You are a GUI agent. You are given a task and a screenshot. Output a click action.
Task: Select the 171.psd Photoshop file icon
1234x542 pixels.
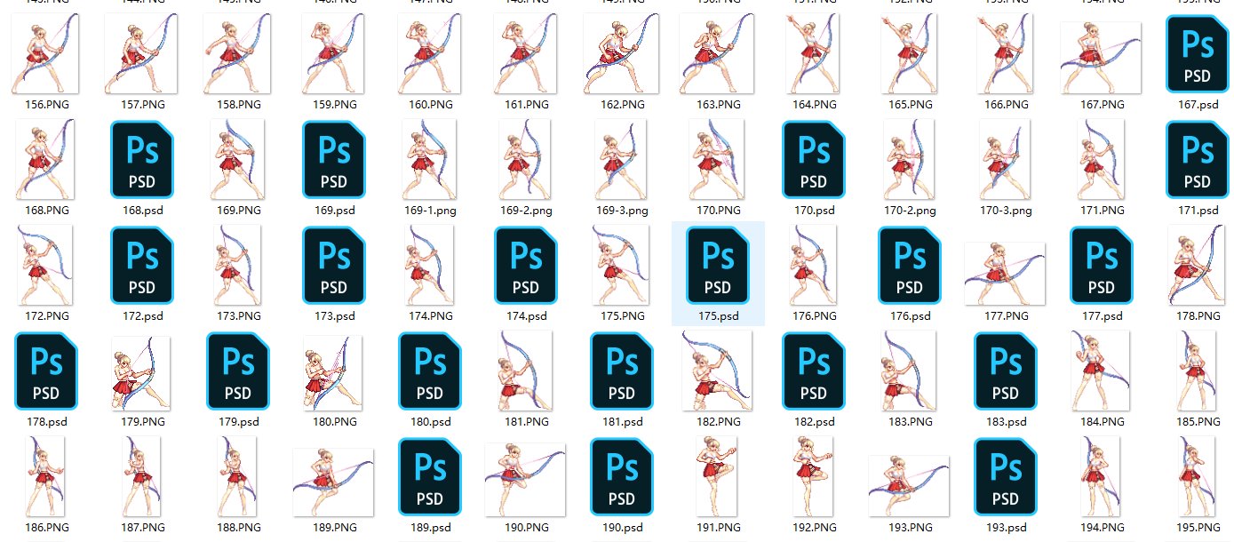tap(1197, 160)
